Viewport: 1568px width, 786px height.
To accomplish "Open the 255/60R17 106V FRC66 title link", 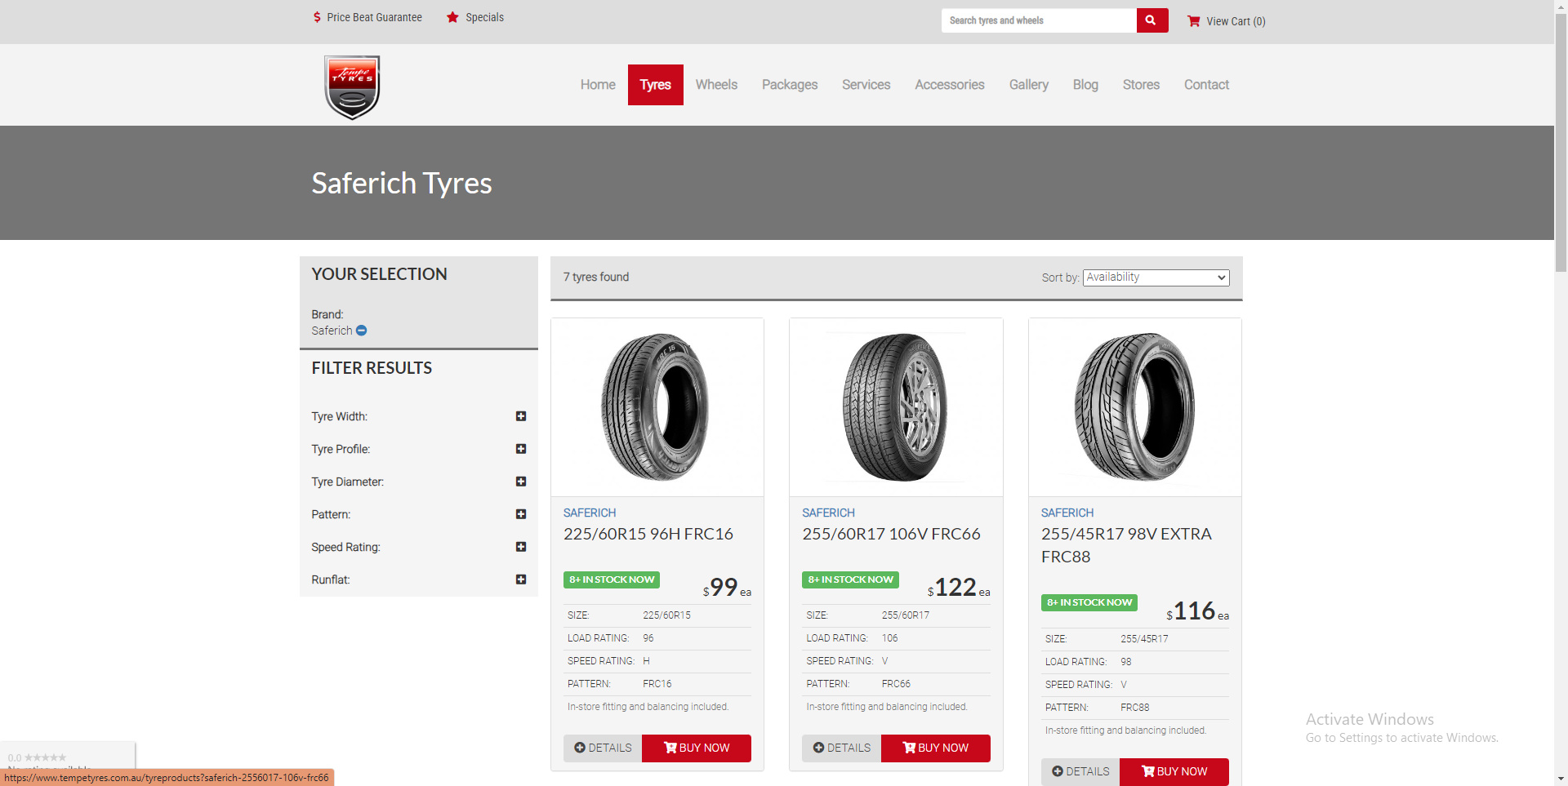I will (891, 534).
